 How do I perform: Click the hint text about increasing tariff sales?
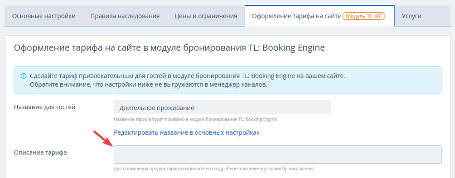click(213, 169)
